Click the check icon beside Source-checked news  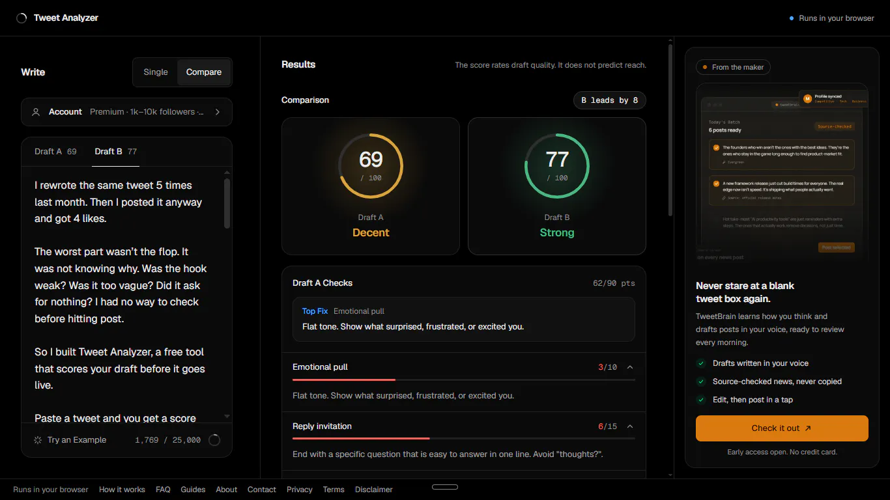pos(701,382)
